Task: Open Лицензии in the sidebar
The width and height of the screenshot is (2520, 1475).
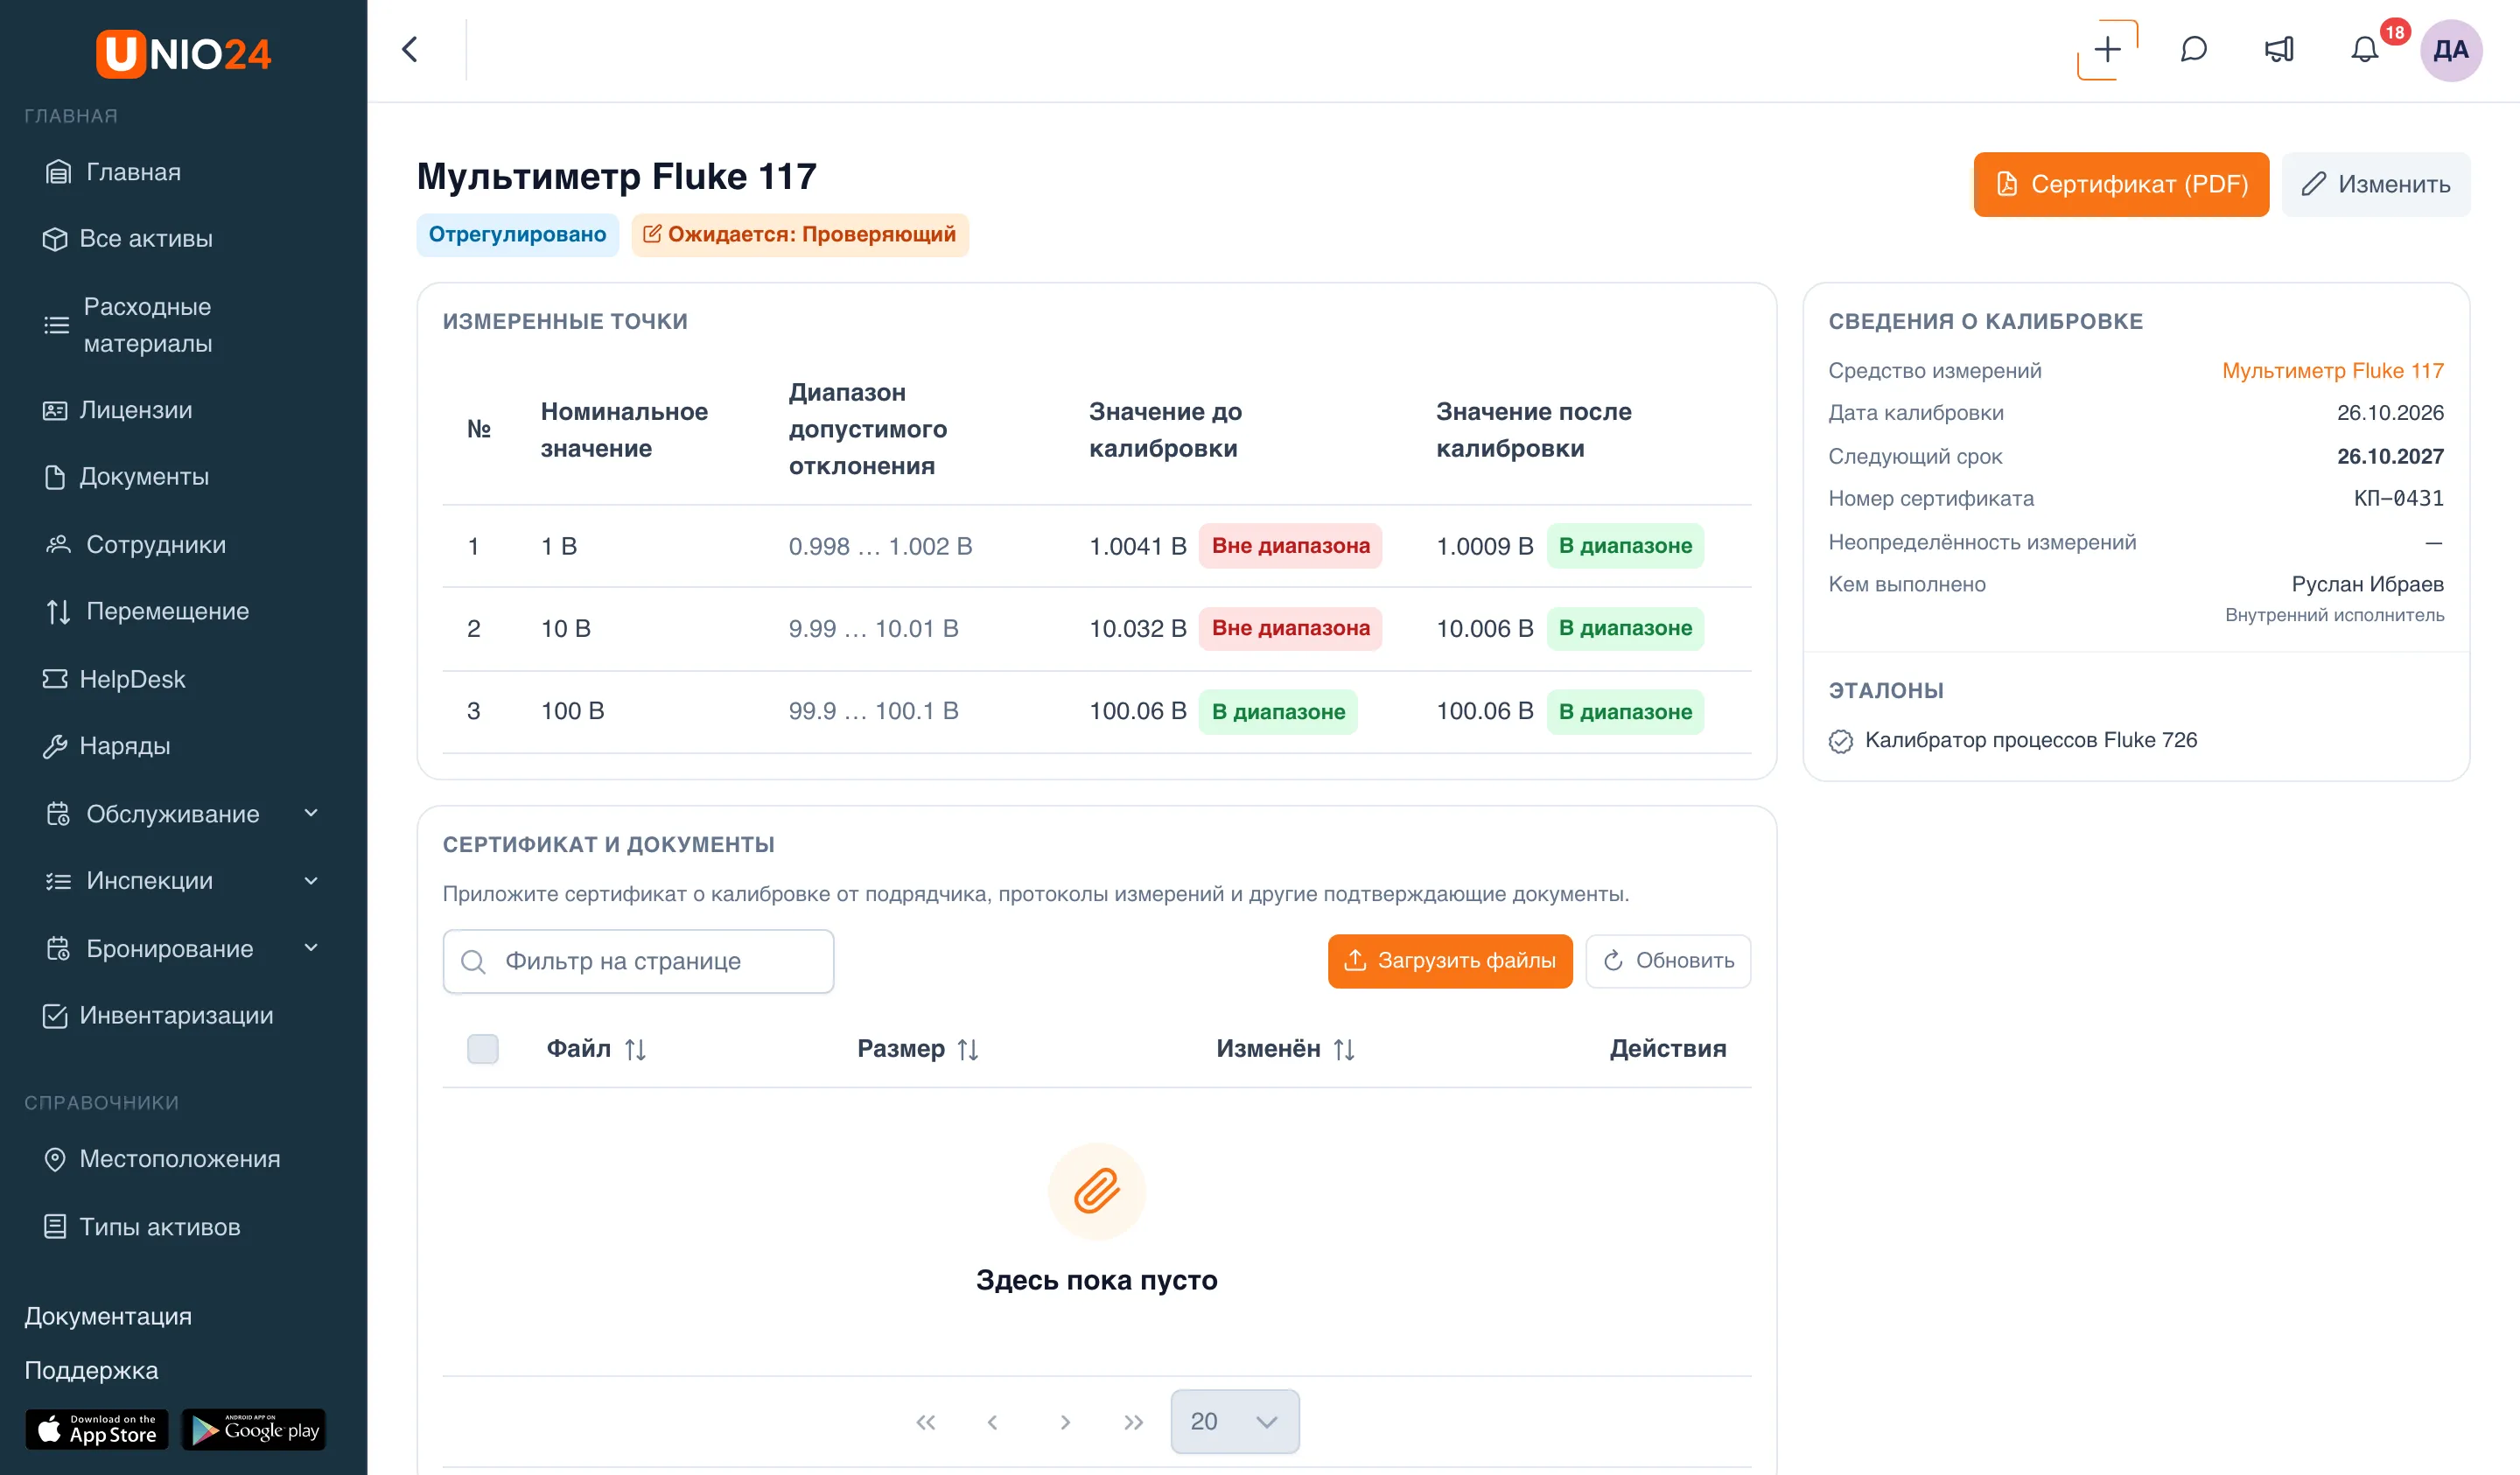Action: [118, 410]
